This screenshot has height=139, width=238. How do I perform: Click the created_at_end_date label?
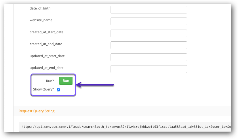[x=46, y=44]
